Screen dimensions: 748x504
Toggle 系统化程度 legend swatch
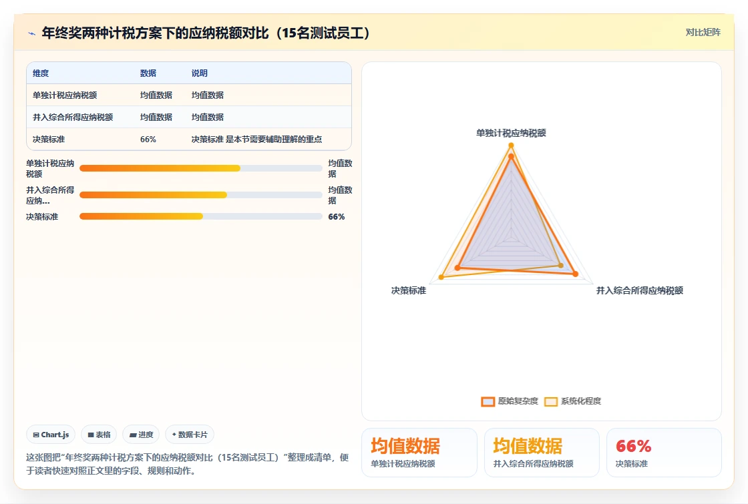tap(551, 401)
